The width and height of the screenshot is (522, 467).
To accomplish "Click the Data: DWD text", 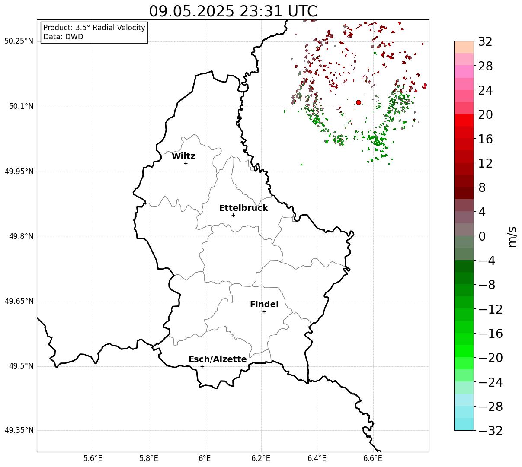I will (63, 37).
